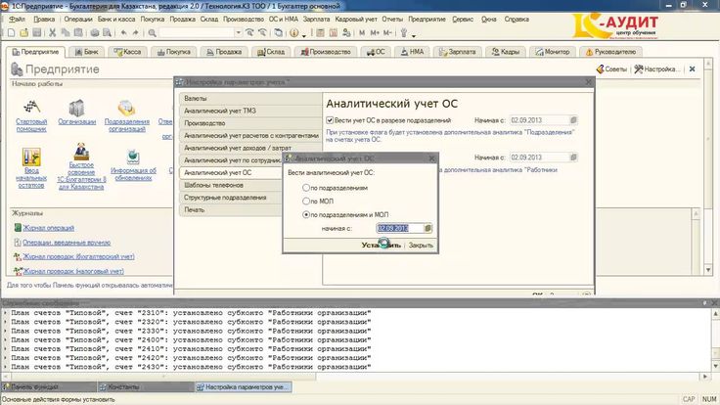
Task: Click the Open file toolbar icon
Action: (x=23, y=32)
